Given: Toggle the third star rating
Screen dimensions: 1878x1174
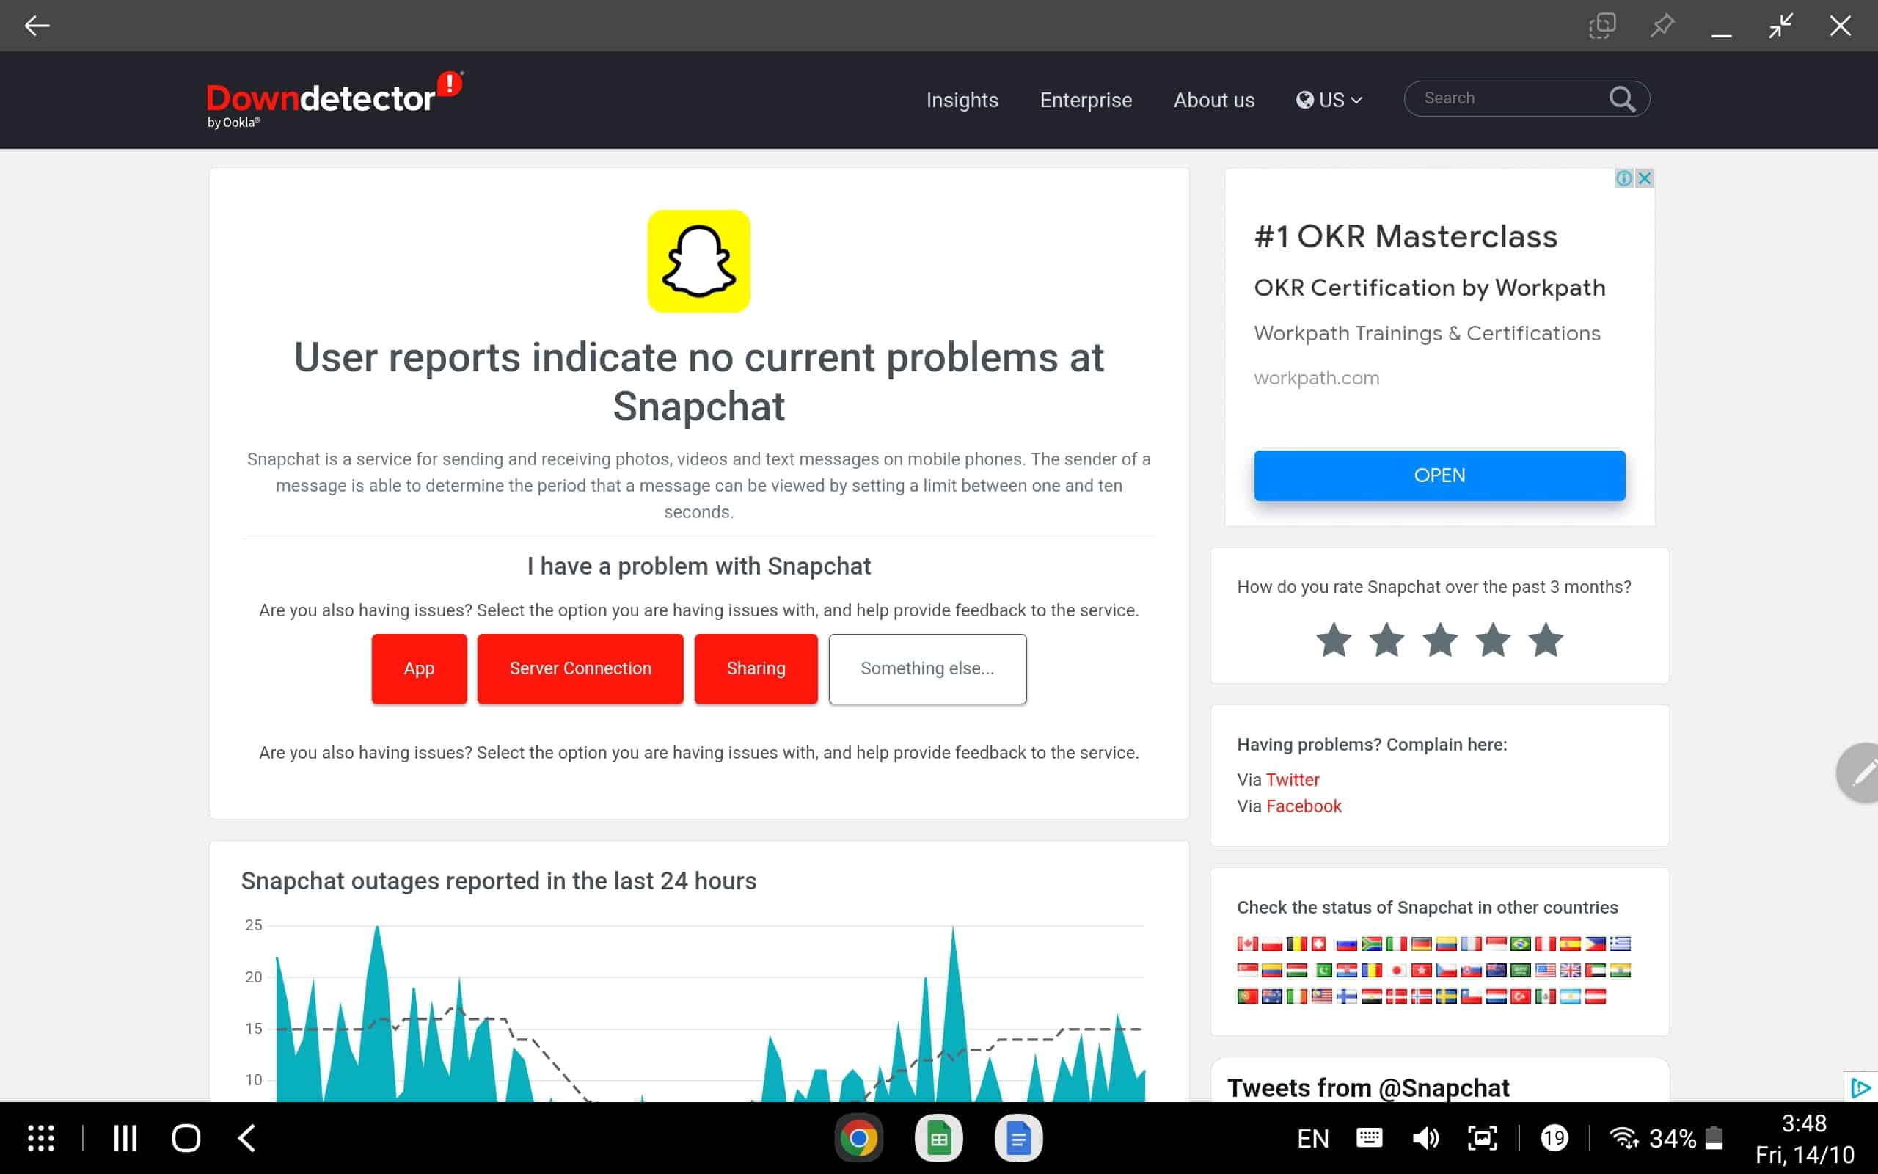Looking at the screenshot, I should point(1440,640).
